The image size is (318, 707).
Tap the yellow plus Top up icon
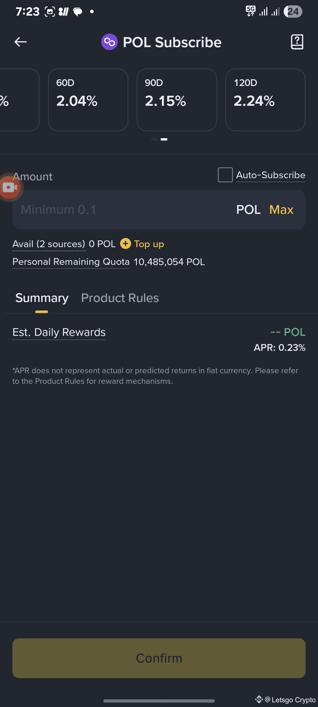[125, 244]
